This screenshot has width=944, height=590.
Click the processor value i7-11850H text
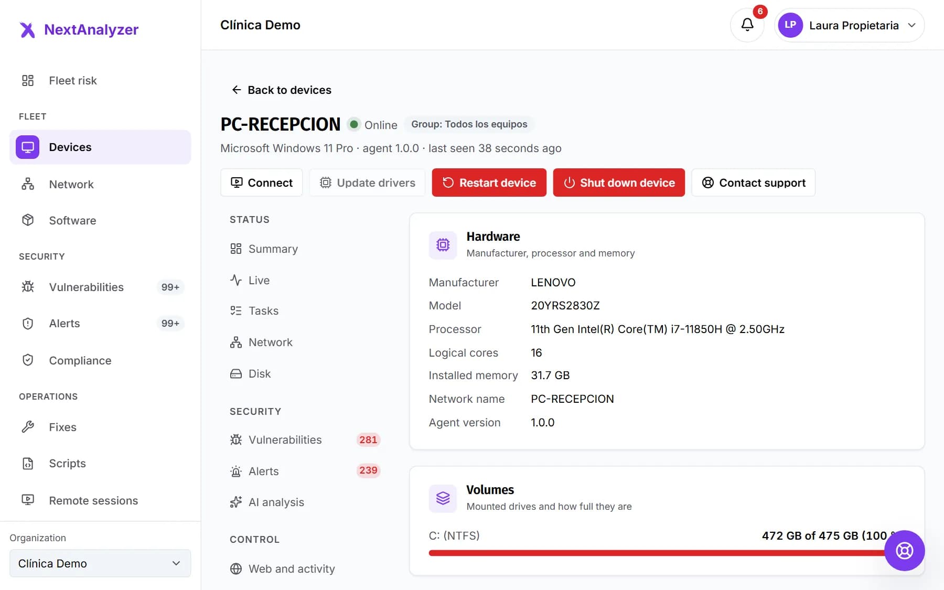coord(658,329)
